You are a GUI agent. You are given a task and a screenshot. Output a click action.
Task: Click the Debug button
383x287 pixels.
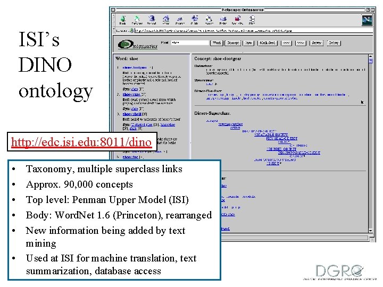coord(334,43)
